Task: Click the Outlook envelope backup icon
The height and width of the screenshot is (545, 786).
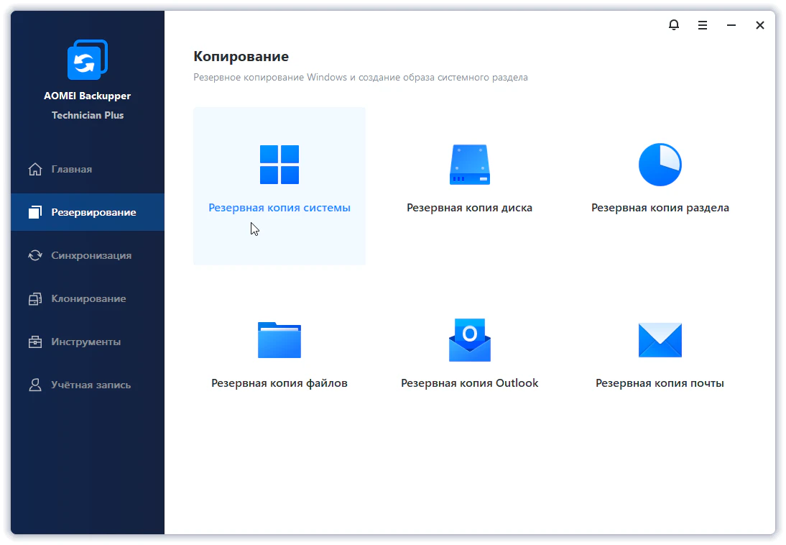Action: tap(469, 340)
